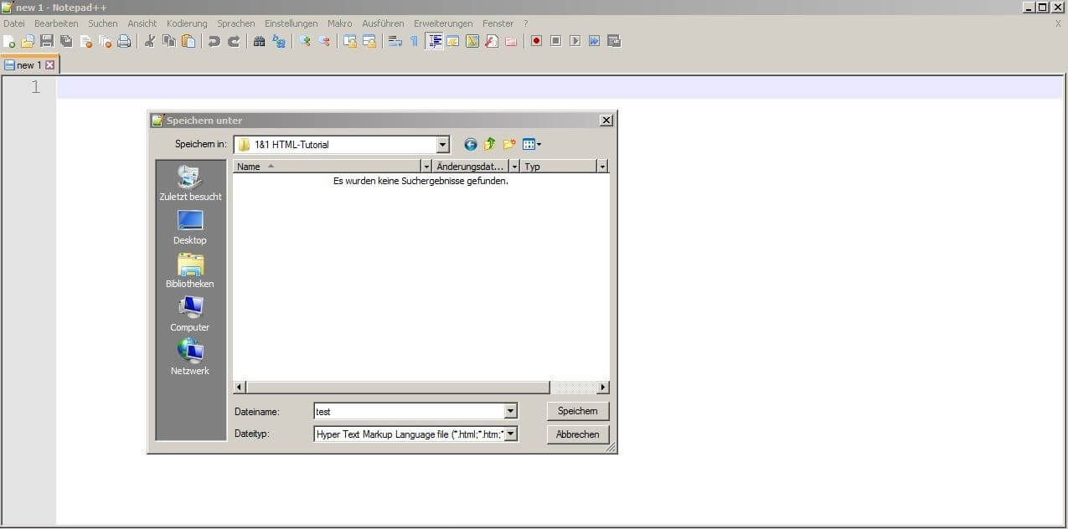Open the Name column filter dropdown
Viewport: 1068px width, 529px height.
(427, 167)
